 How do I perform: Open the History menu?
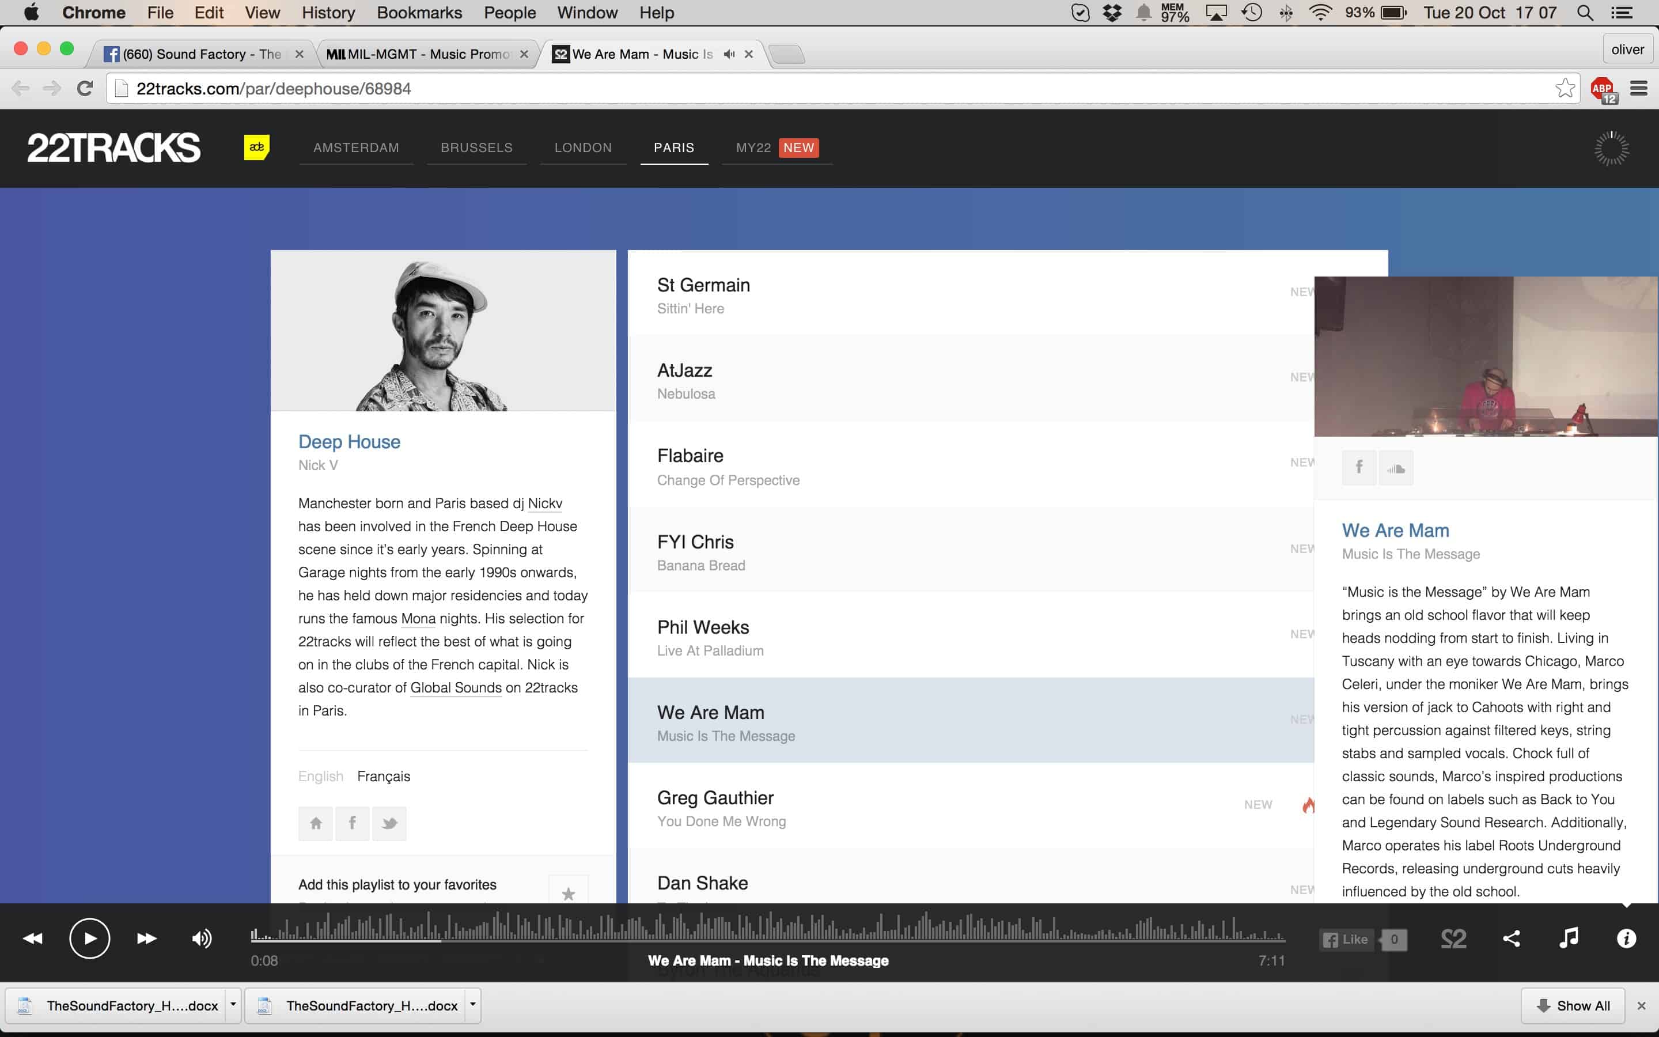point(328,12)
